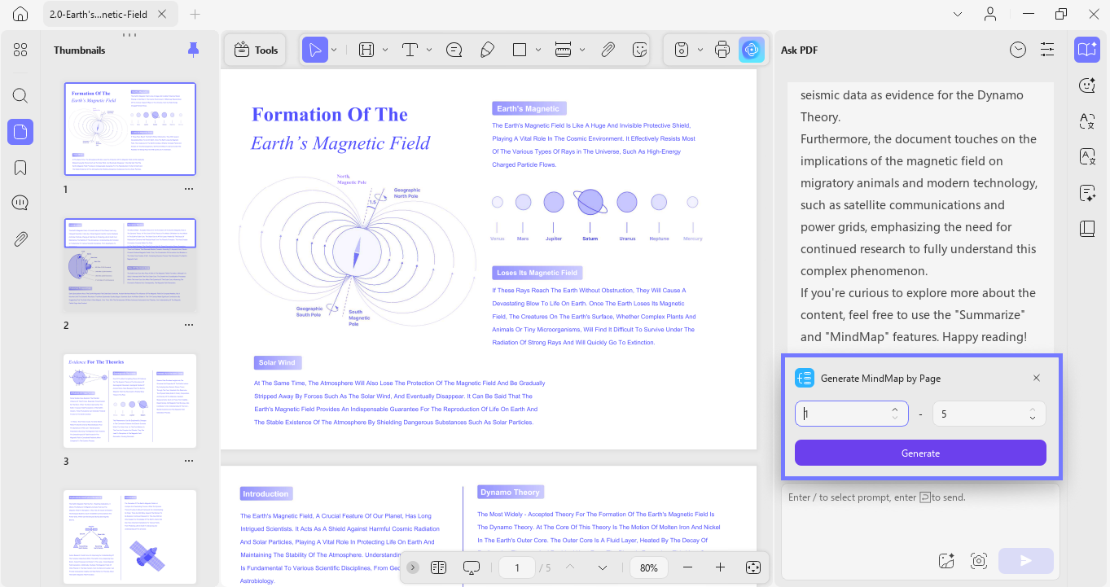
Task: Click the Print icon
Action: [722, 49]
